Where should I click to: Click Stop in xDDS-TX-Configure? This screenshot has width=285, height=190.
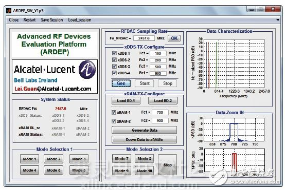[168, 83]
